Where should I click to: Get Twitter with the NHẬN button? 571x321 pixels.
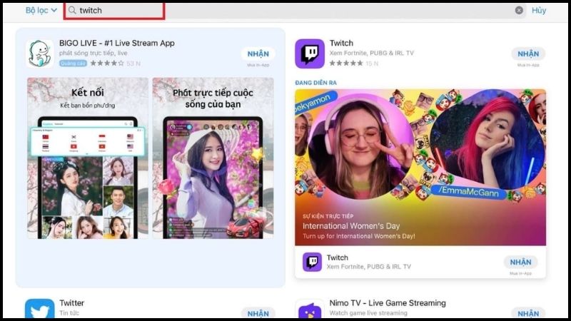click(258, 313)
